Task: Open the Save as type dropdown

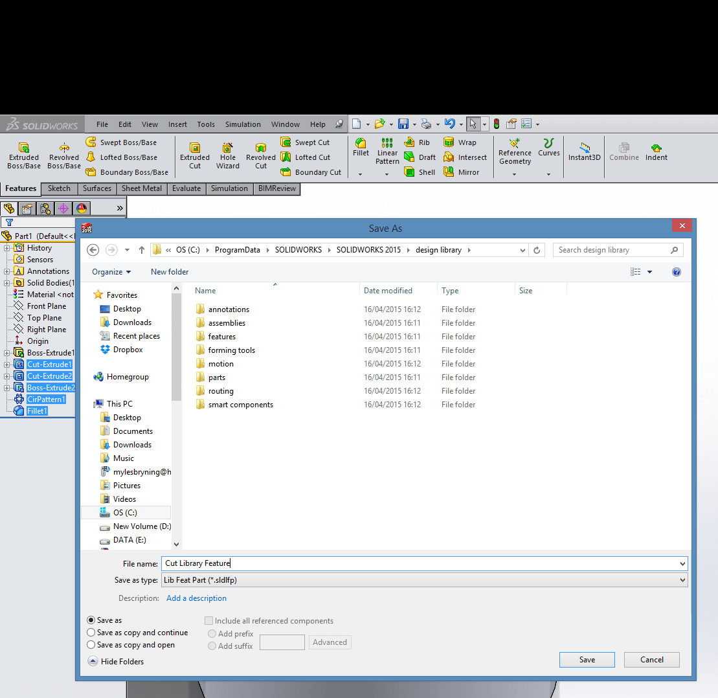Action: [681, 580]
